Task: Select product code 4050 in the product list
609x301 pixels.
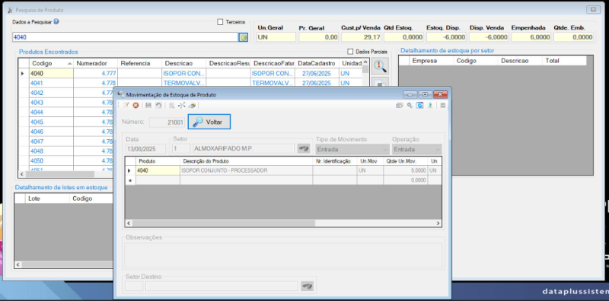Action: coord(51,160)
